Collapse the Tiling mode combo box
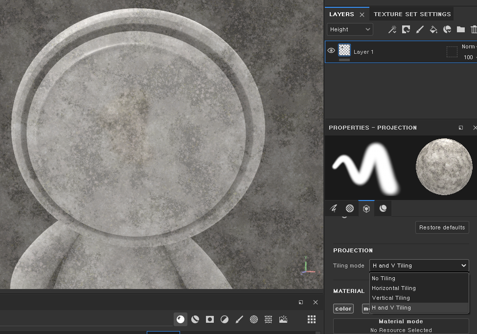477x334 pixels. pyautogui.click(x=419, y=266)
